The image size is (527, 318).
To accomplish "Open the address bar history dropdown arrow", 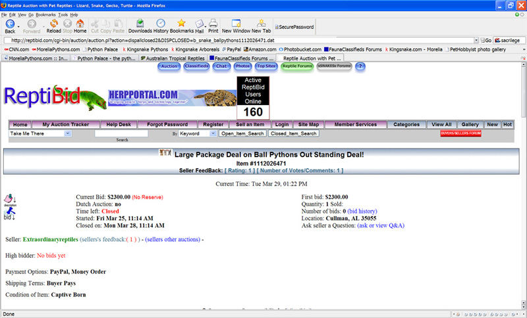I will pyautogui.click(x=476, y=41).
